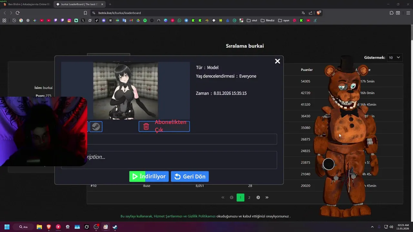Viewport: 413px width, 232px height.
Task: Open the filmdizi bookmarks folder
Action: pyautogui.click(x=267, y=20)
